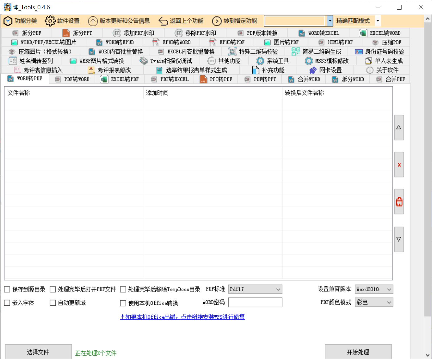Click the 开始处理 button
The width and height of the screenshot is (432, 359).
pos(358,352)
